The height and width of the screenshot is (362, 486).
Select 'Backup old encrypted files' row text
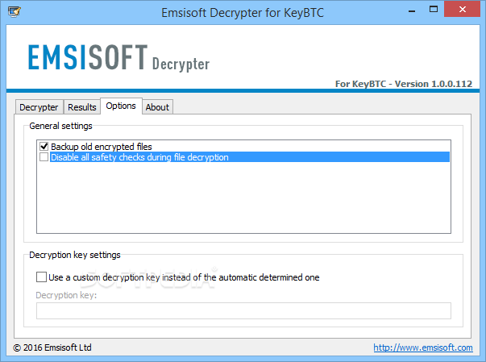click(x=102, y=147)
